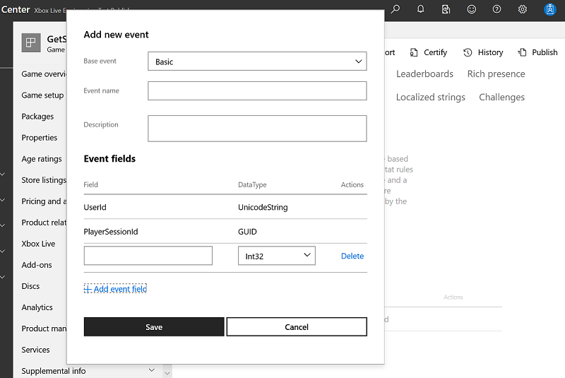Viewport: 565px width, 378px height.
Task: Click the Field column header
Action: (91, 184)
